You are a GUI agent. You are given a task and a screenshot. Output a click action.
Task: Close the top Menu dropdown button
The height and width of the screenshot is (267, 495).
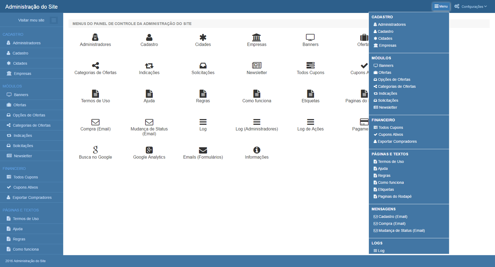click(x=441, y=6)
